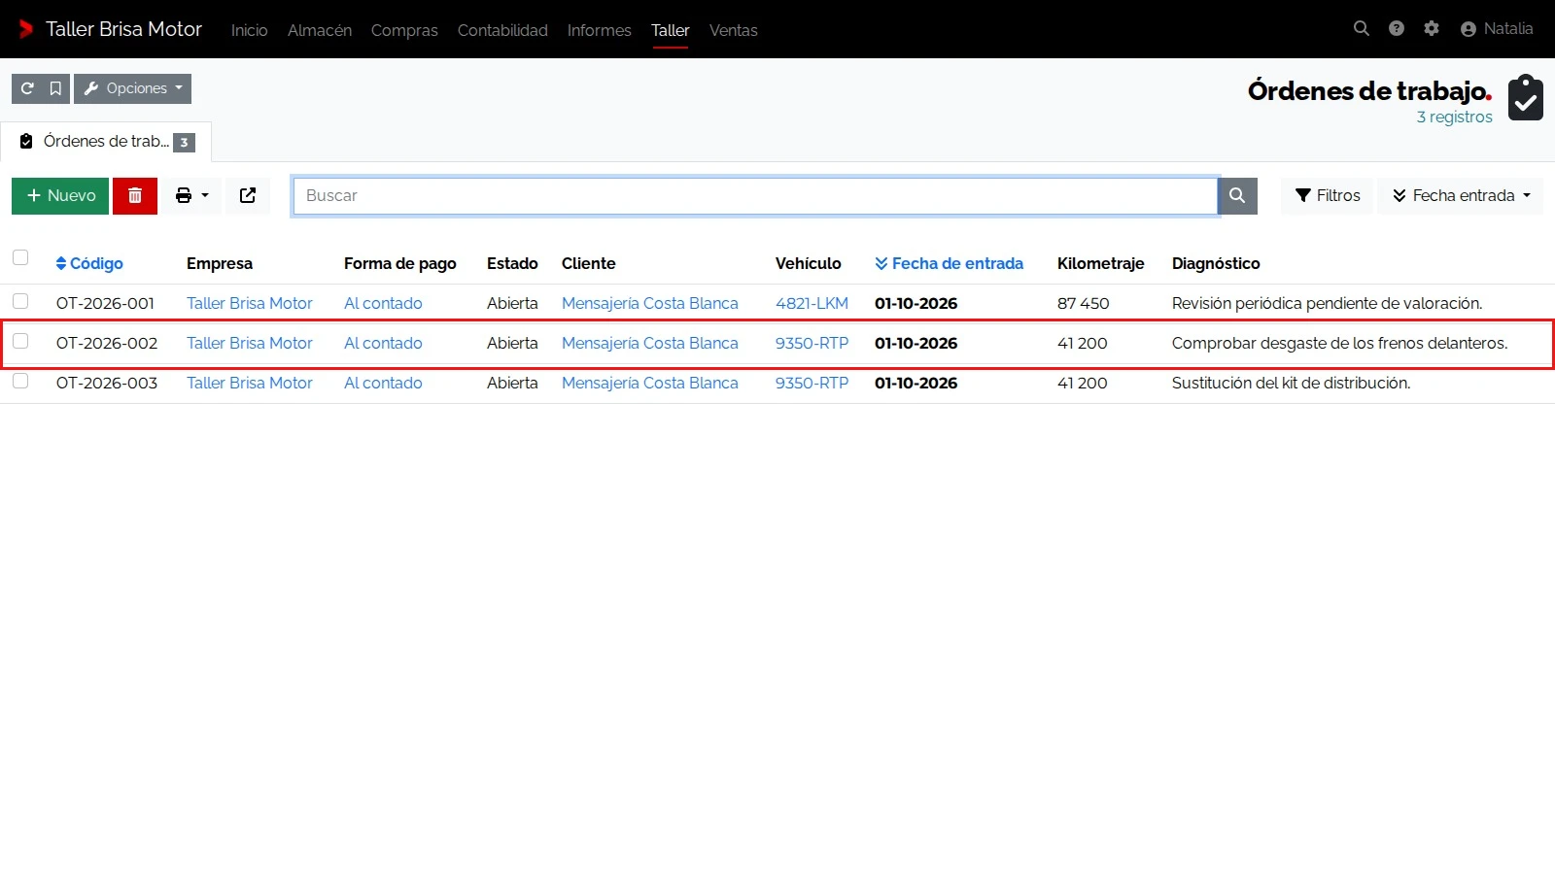Open the print dropdown menu

click(x=191, y=195)
